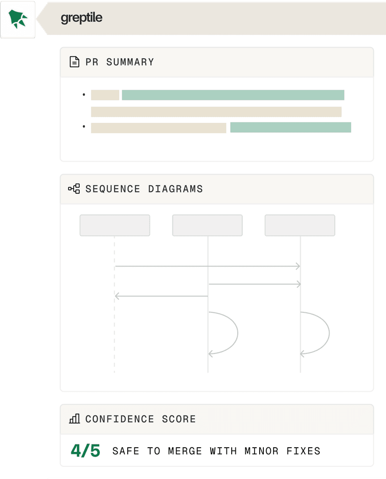Click the 4/5 confidence score value

coord(85,451)
